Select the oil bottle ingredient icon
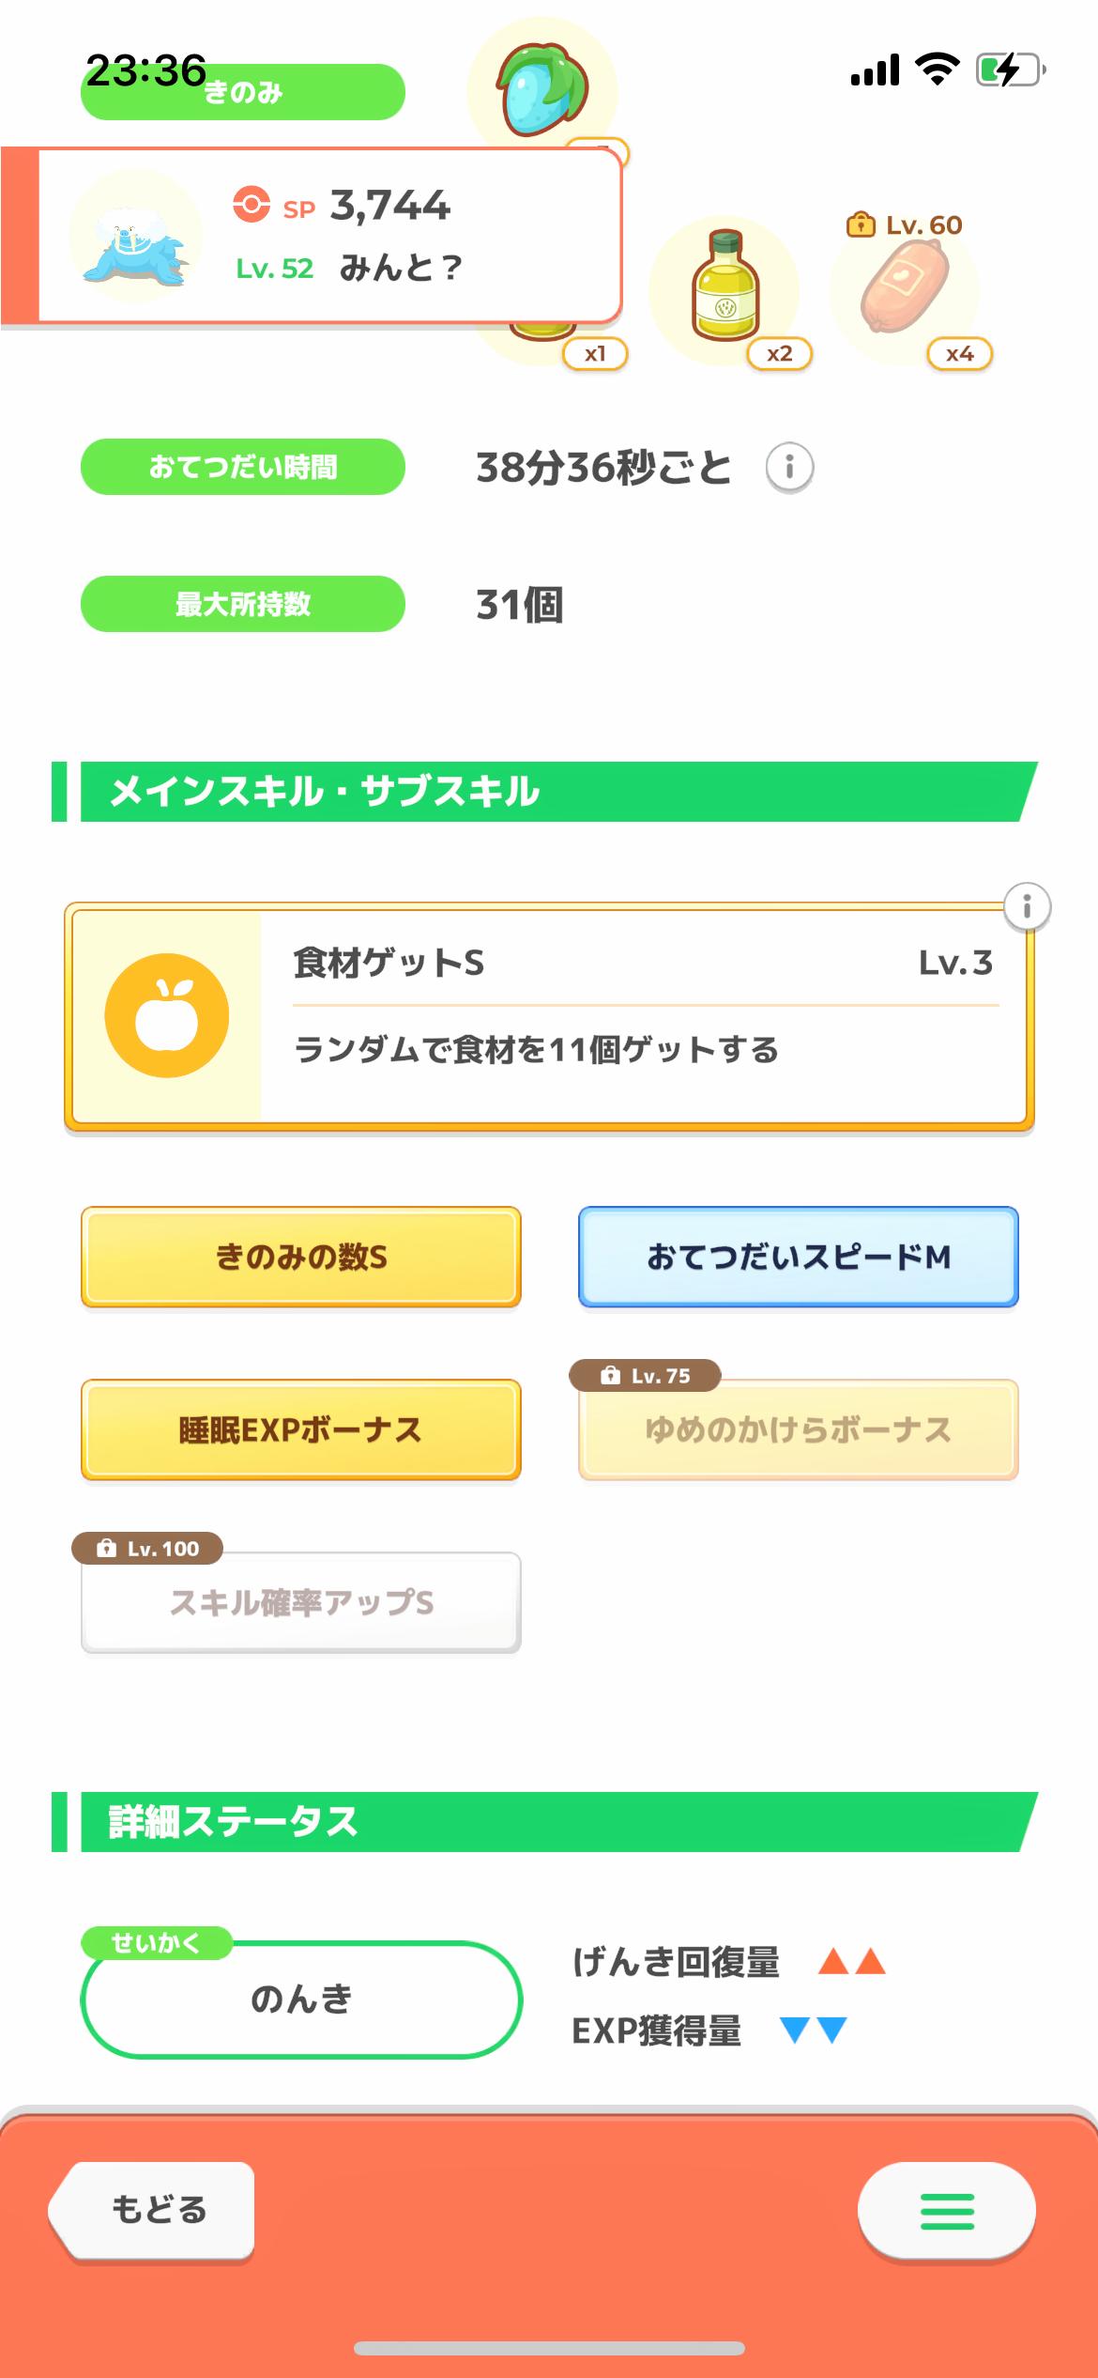The width and height of the screenshot is (1098, 2378). tap(724, 286)
